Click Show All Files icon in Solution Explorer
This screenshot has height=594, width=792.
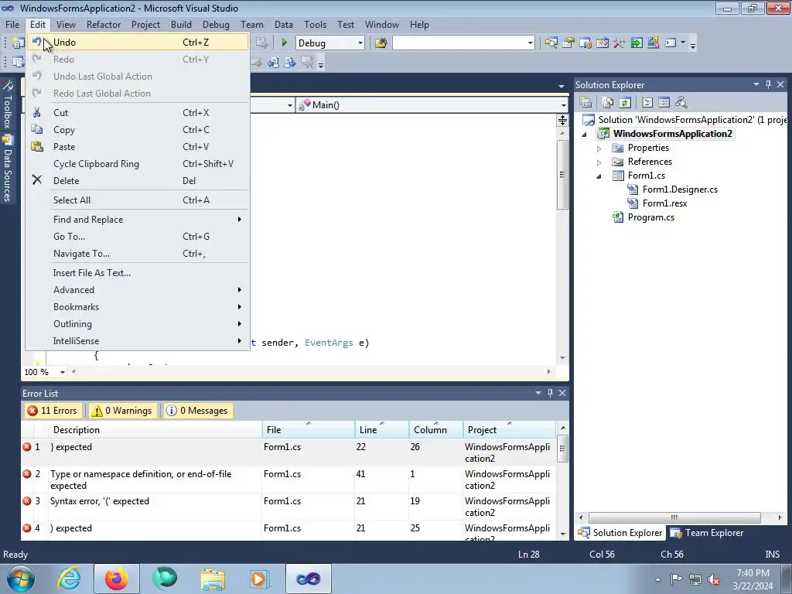coord(608,103)
